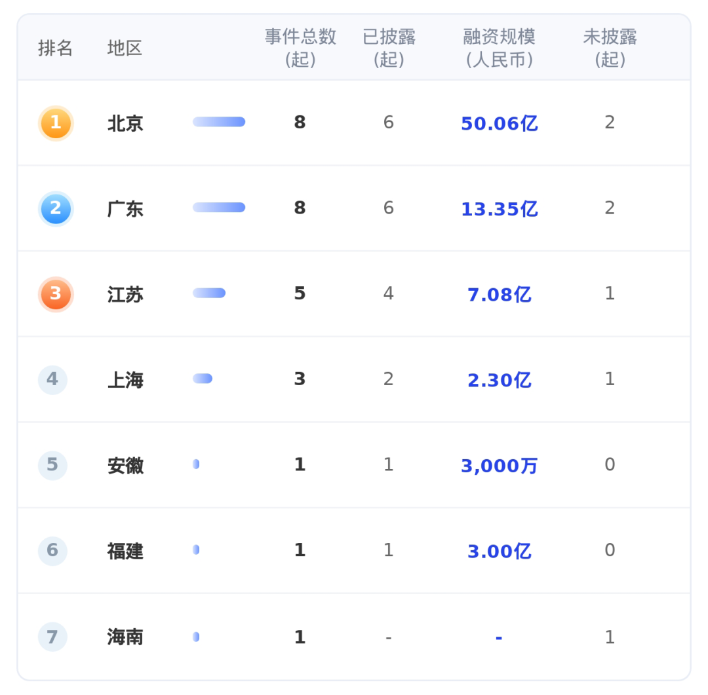708x695 pixels.
Task: Open the 3,000万 financing amount
Action: (500, 465)
